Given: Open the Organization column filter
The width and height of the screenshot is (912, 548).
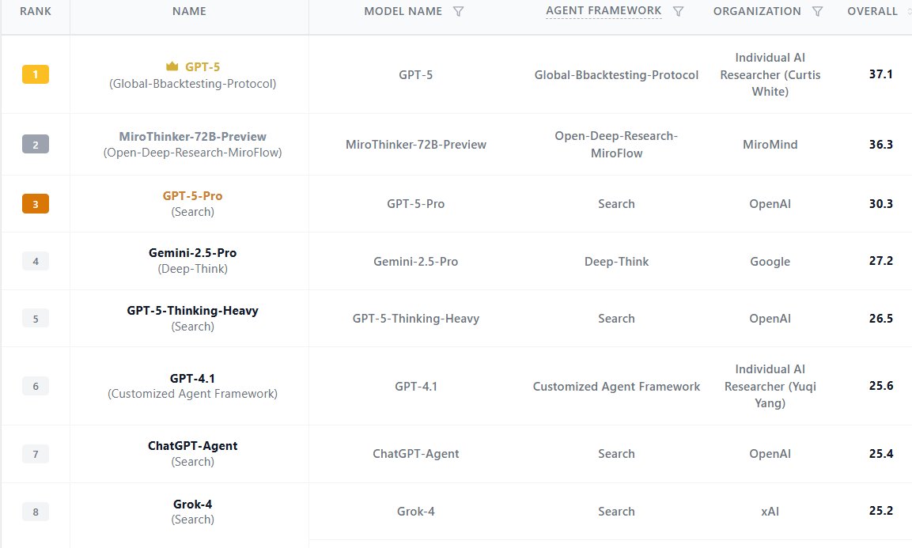Looking at the screenshot, I should point(817,12).
